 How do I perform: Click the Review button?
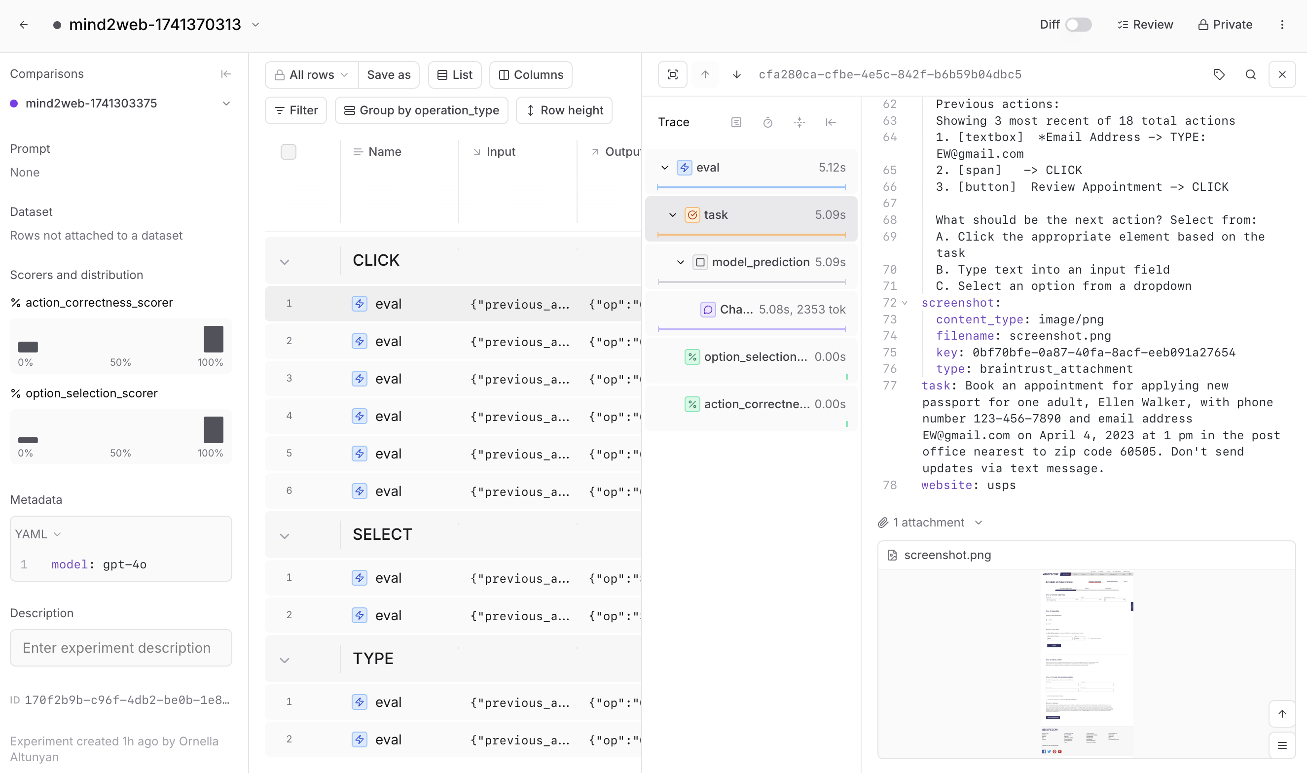click(1145, 25)
